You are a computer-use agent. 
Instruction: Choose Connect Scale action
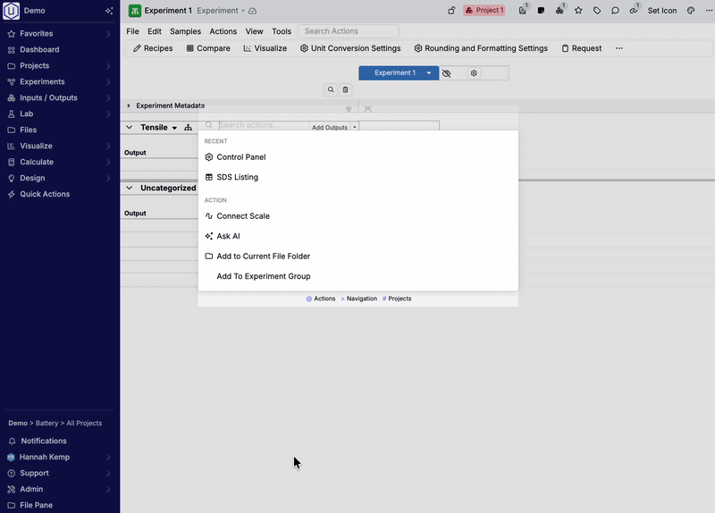(242, 216)
